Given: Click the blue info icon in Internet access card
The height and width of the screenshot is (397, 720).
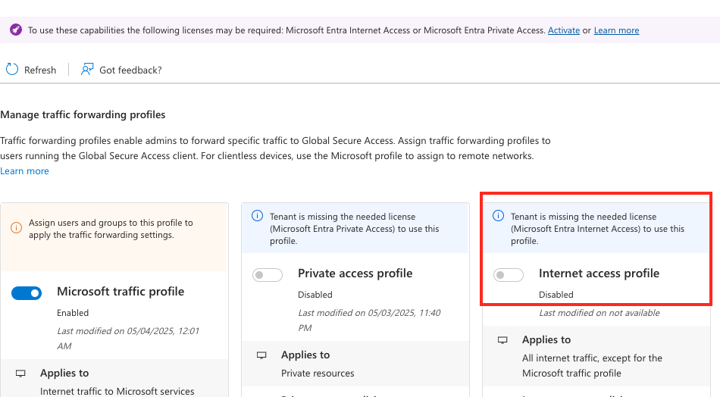Looking at the screenshot, I should (x=498, y=216).
